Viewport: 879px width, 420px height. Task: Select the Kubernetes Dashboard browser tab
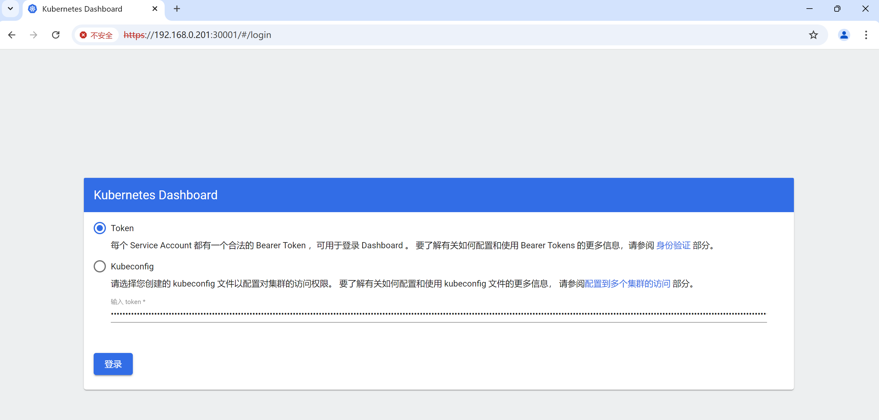[x=93, y=9]
